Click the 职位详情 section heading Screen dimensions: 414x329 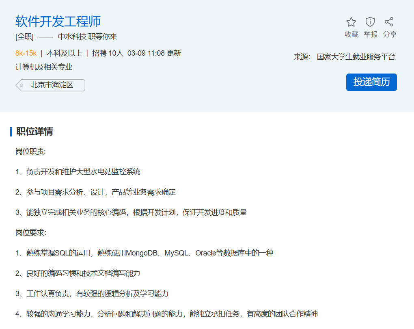tap(34, 132)
